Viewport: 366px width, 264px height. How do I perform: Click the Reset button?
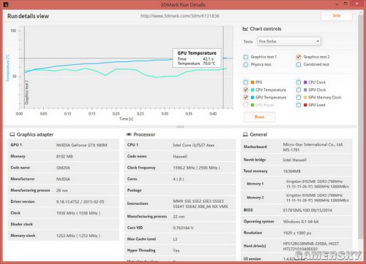[x=260, y=117]
